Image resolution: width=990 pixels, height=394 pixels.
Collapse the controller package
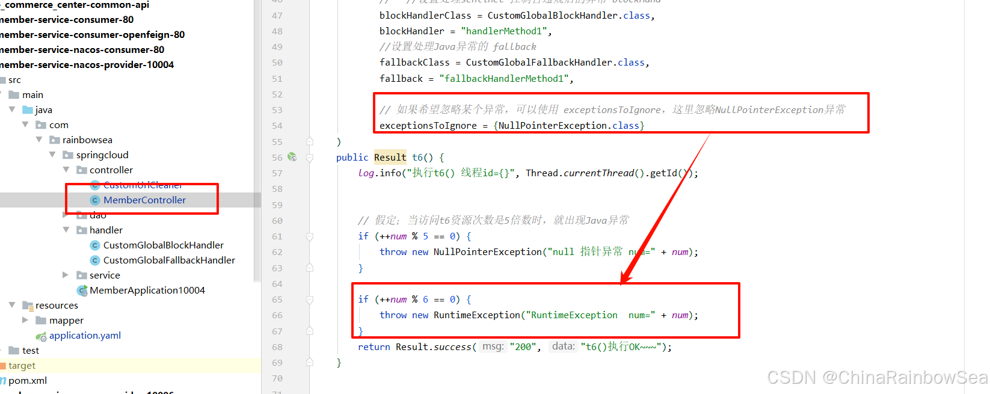66,170
